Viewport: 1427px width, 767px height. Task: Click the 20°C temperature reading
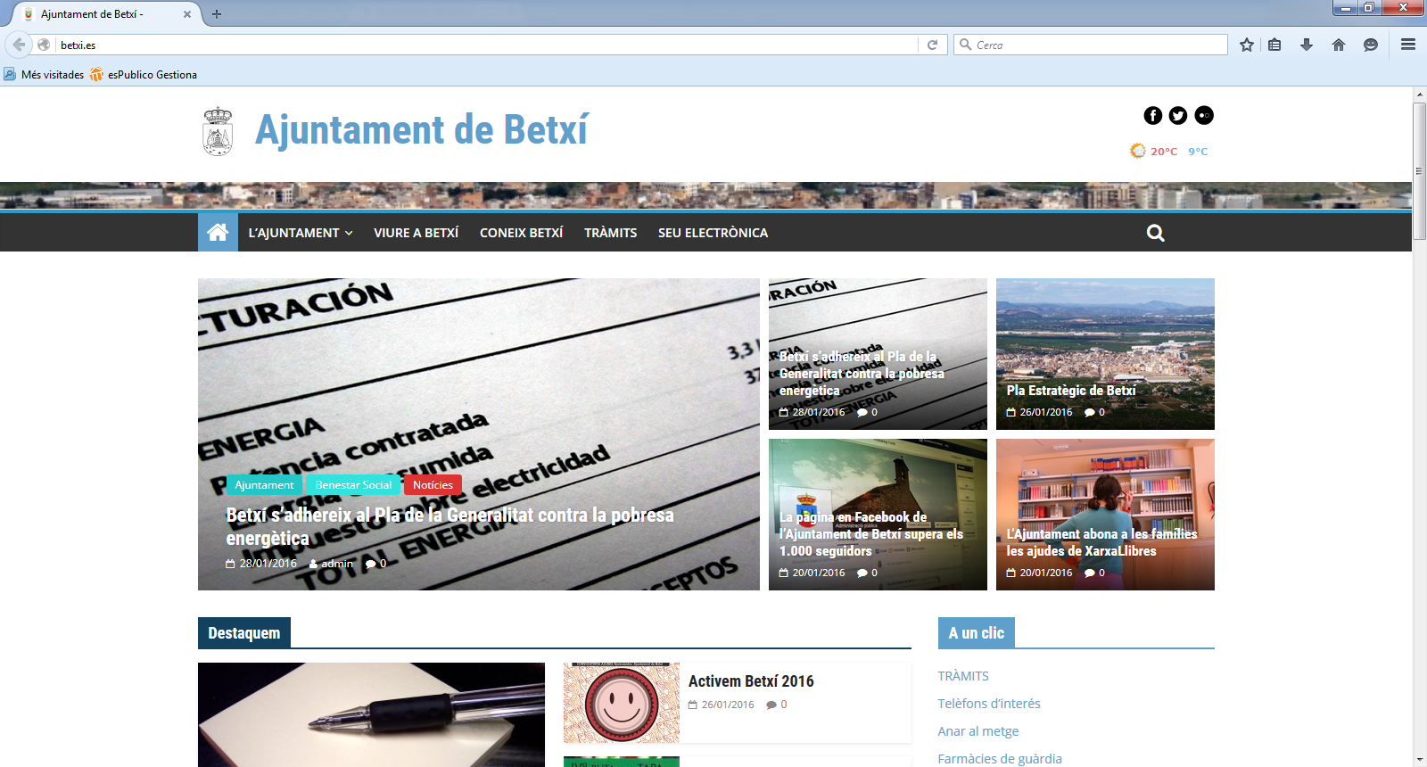pyautogui.click(x=1164, y=152)
